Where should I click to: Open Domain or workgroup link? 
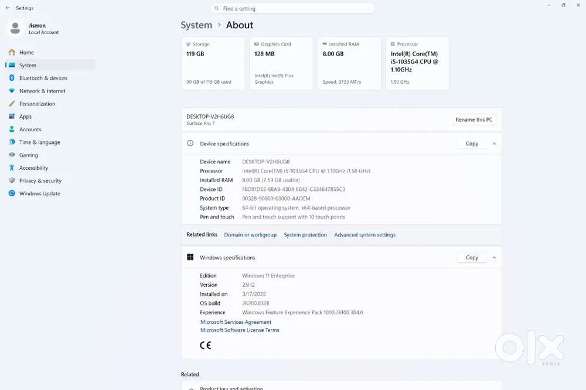pos(250,235)
